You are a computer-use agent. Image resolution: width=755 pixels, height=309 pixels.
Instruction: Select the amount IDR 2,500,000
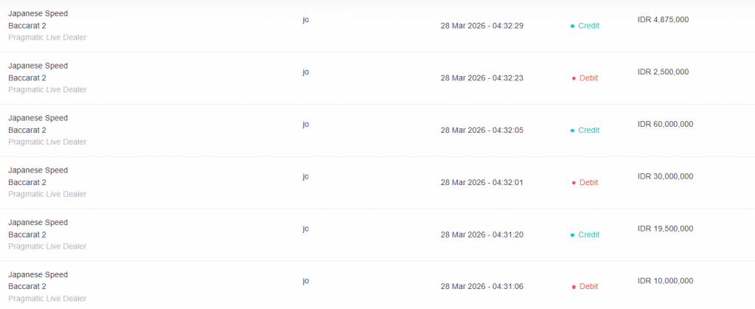point(663,72)
